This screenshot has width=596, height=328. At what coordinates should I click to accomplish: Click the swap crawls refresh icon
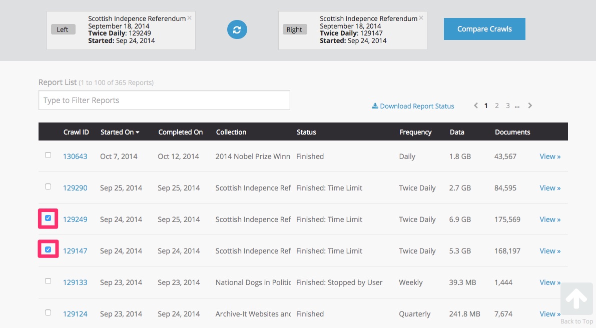click(x=237, y=29)
